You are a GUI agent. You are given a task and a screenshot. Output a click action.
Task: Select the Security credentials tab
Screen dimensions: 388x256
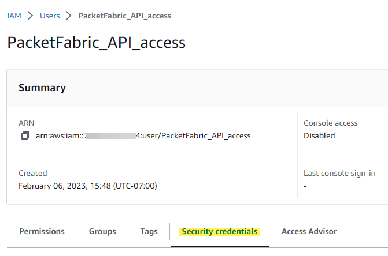coord(220,232)
